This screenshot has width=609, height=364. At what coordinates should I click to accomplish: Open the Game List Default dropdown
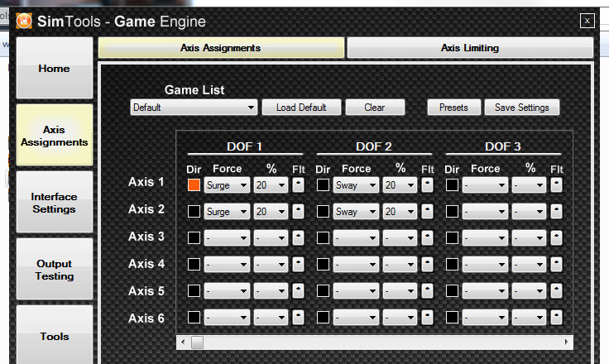194,108
